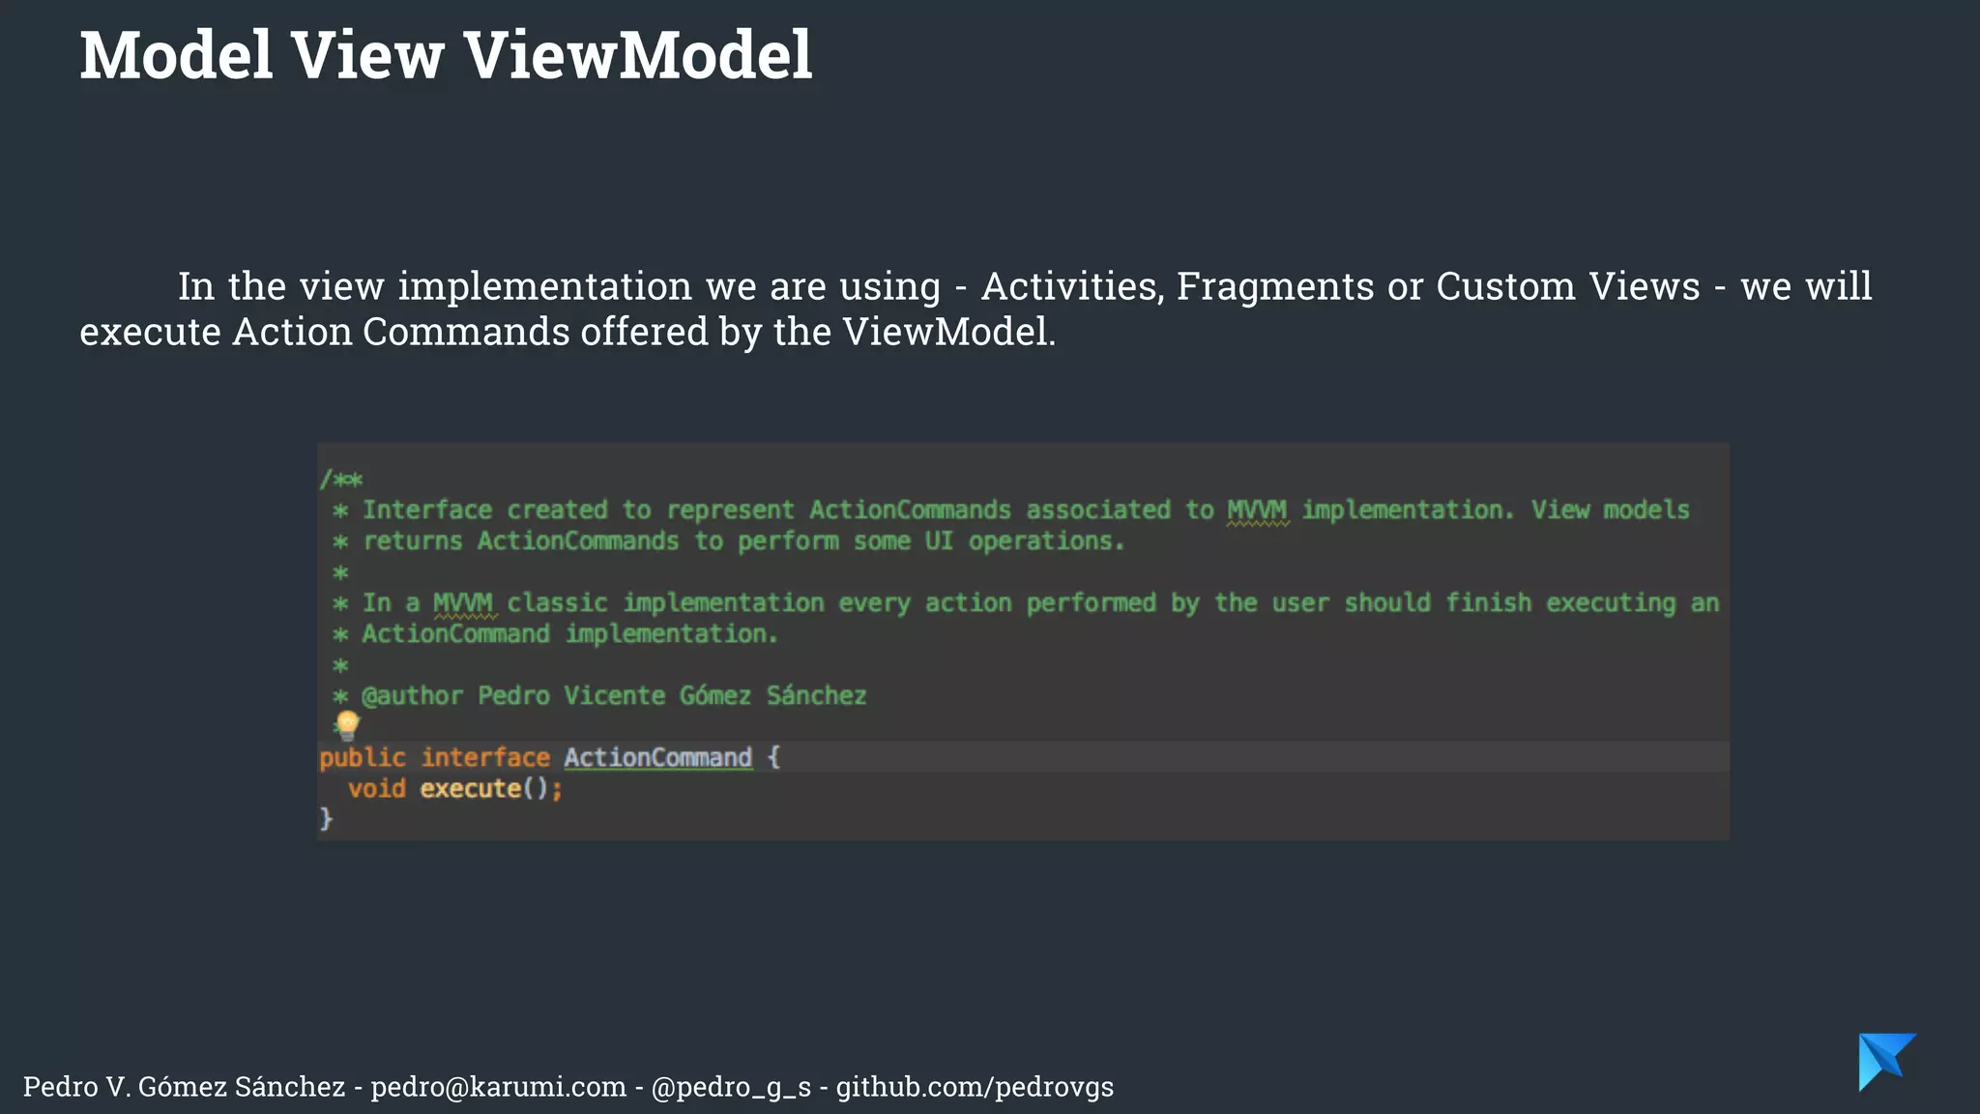
Task: Click the 'Custom Views' text in the paragraph
Action: 1567,286
